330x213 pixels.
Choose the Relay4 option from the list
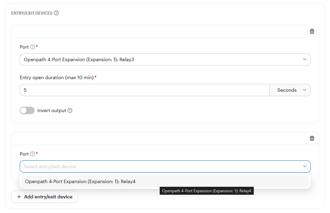[165, 182]
